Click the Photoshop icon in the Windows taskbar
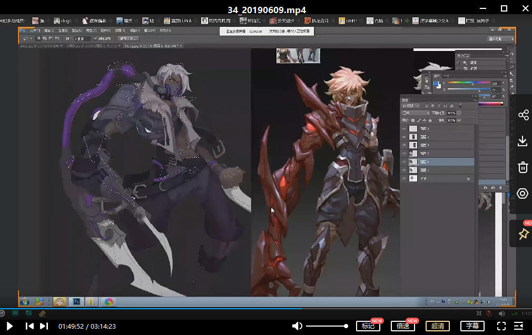This screenshot has height=335, width=532. pyautogui.click(x=76, y=302)
